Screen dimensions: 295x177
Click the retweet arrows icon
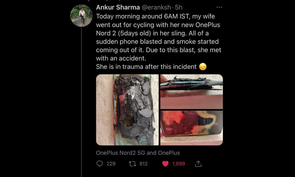click(x=133, y=163)
